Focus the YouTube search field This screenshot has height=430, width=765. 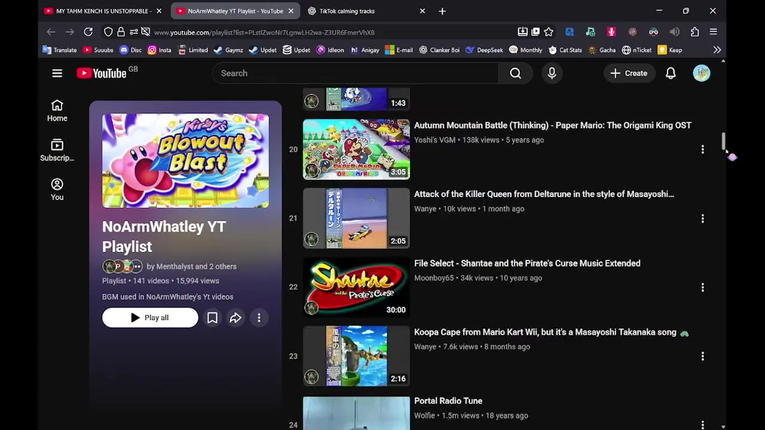tap(355, 73)
